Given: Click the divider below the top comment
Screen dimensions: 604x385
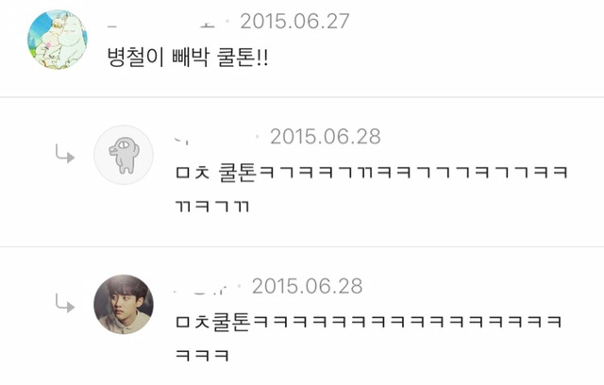Looking at the screenshot, I should (302, 97).
